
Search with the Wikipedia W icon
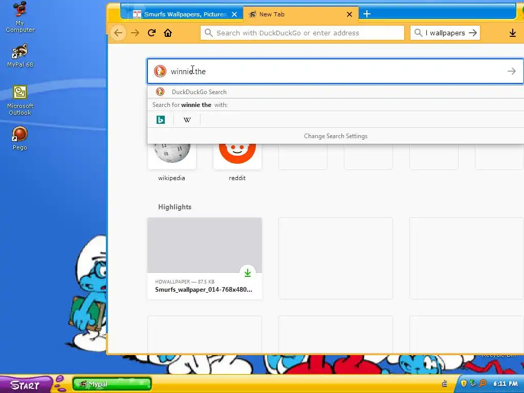click(187, 120)
